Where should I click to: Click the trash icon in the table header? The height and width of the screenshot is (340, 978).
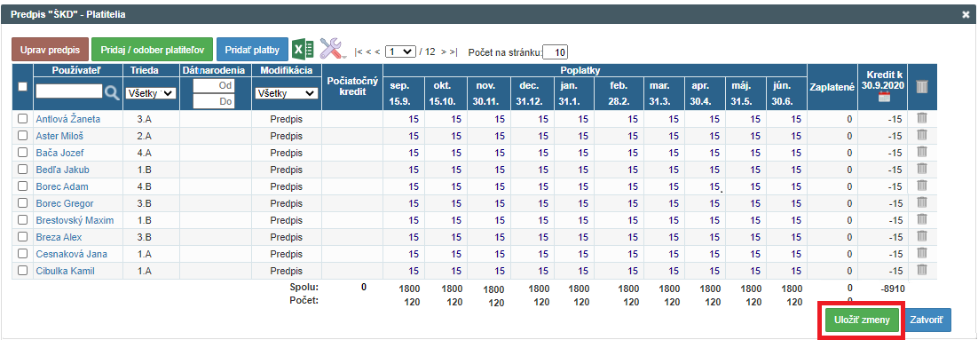pyautogui.click(x=922, y=87)
